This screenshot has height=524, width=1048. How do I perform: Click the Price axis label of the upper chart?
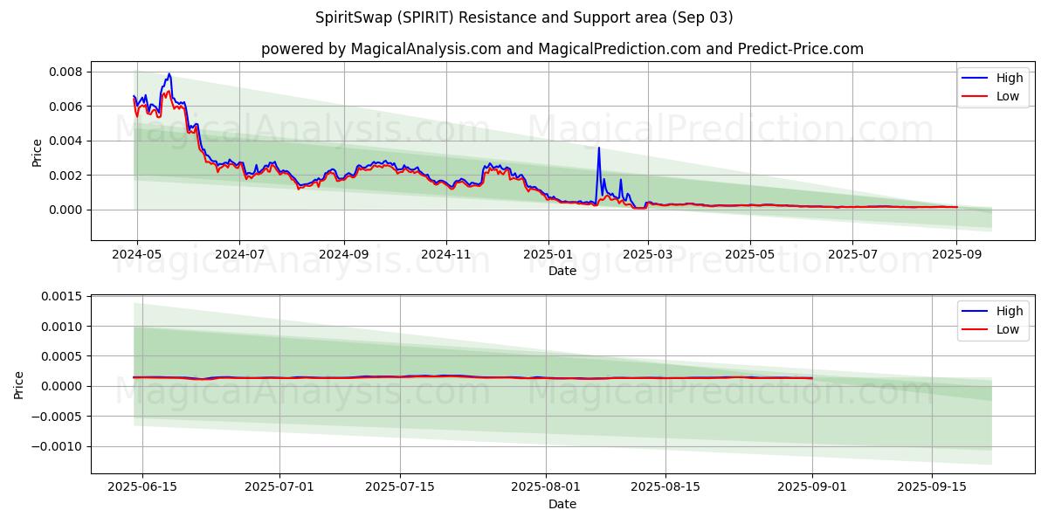click(37, 153)
